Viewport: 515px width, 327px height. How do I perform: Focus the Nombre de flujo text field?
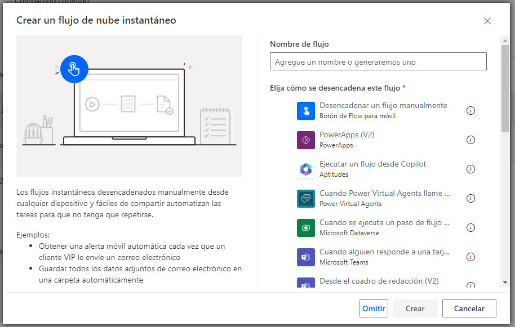(x=379, y=62)
